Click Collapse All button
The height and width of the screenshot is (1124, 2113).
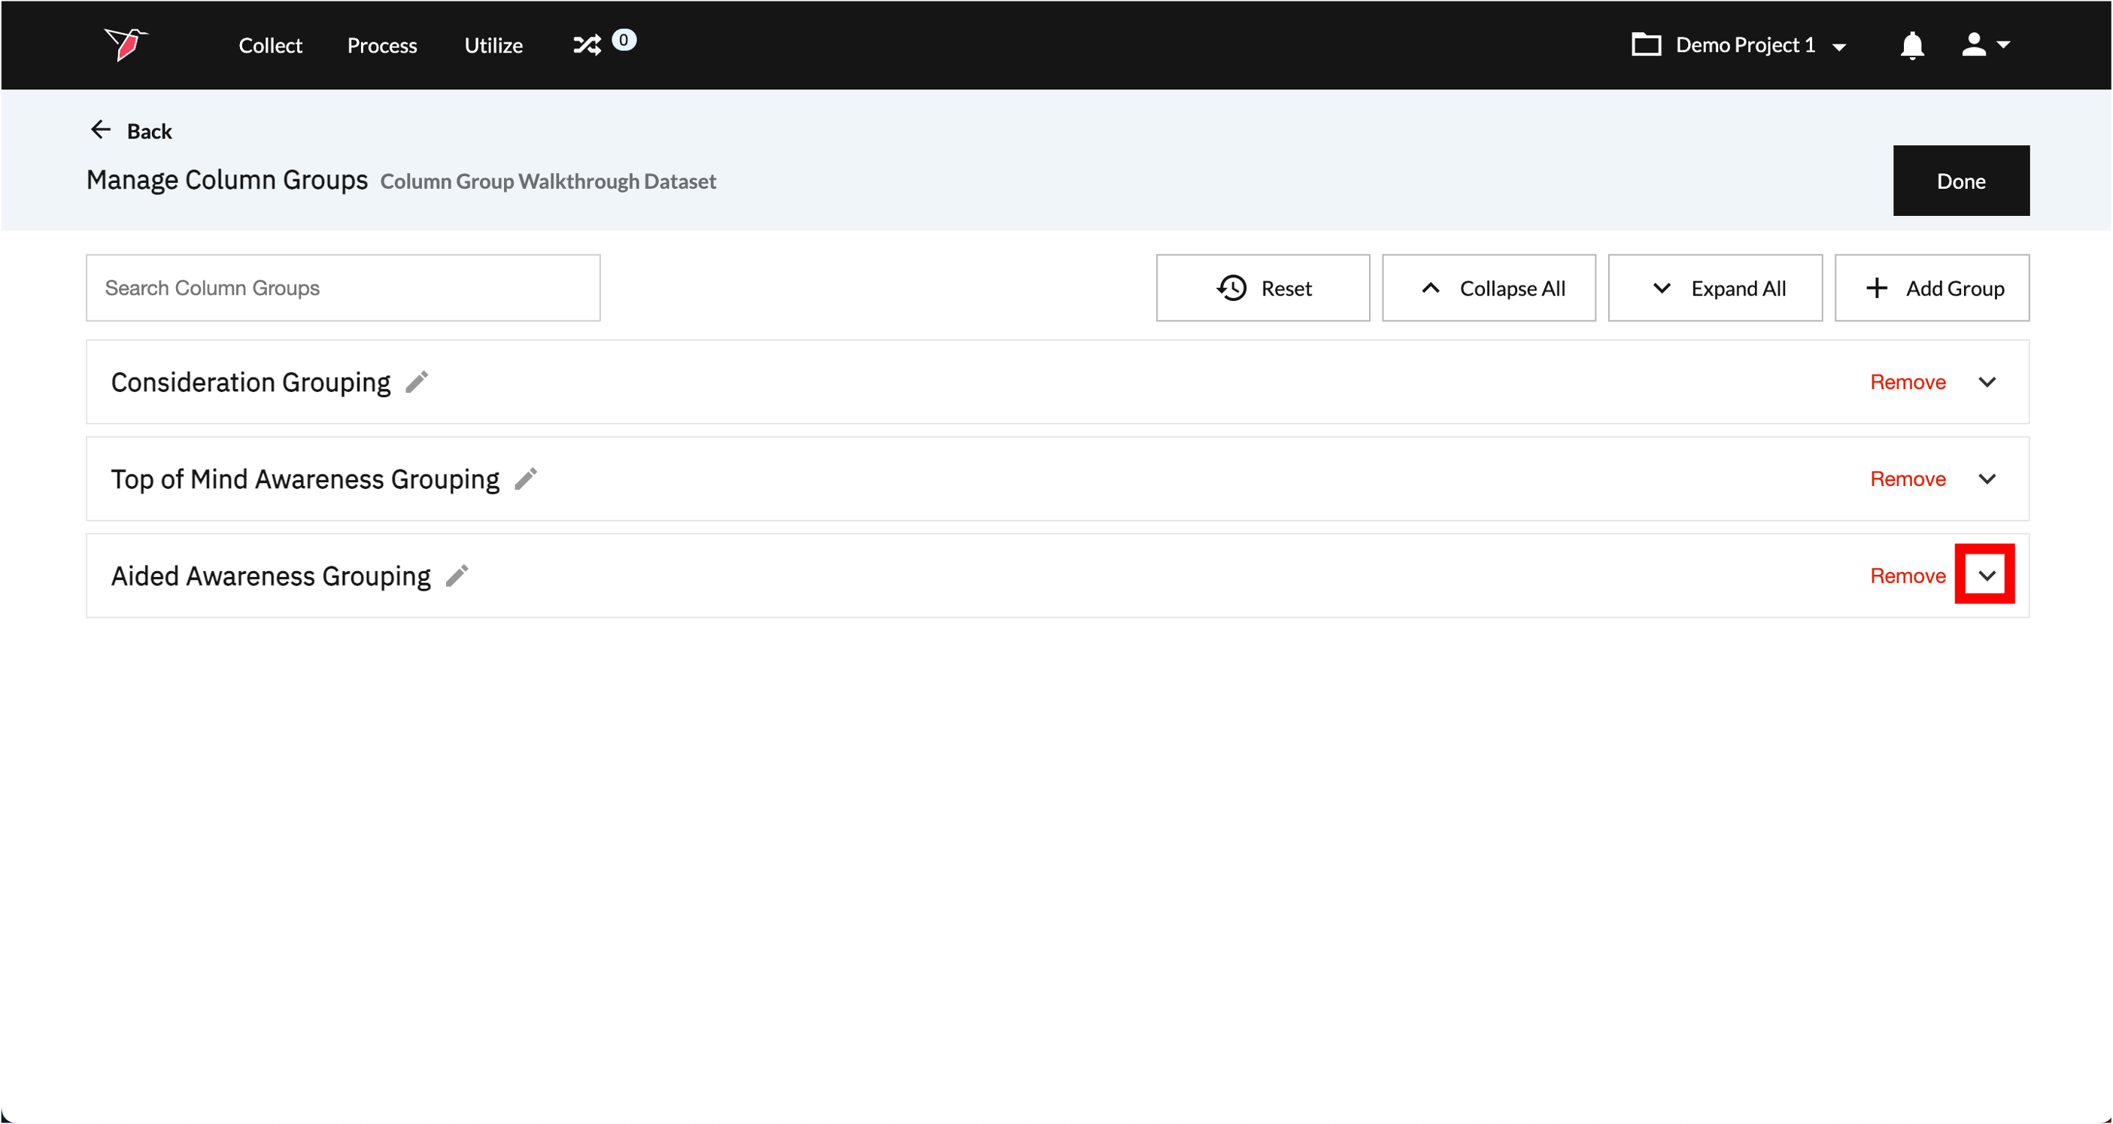(x=1488, y=288)
